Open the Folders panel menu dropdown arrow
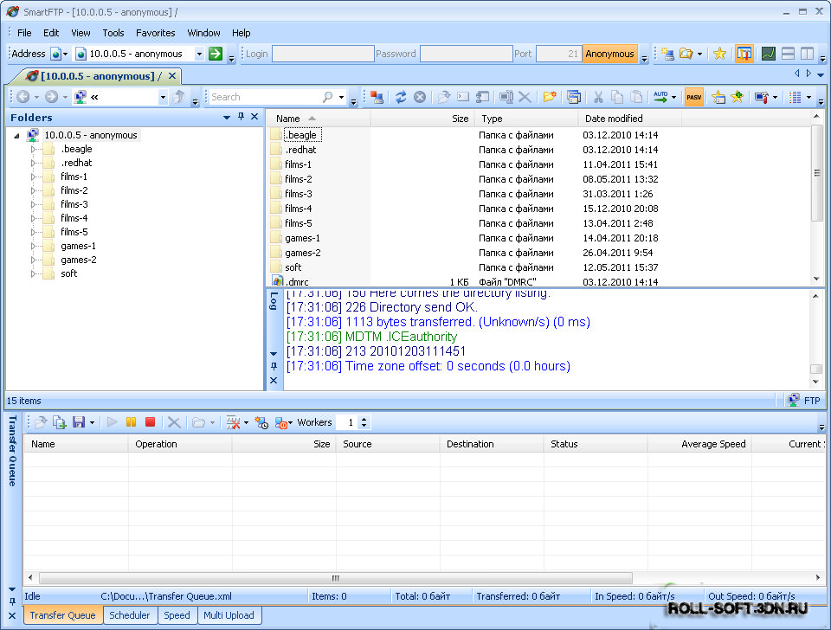This screenshot has width=831, height=630. (227, 117)
